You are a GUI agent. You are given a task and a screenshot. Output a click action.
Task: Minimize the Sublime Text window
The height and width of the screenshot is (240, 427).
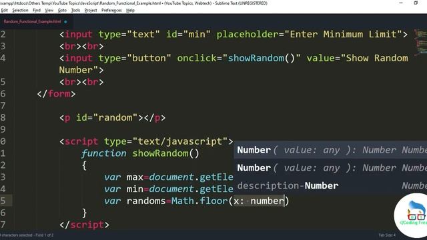(x=401, y=3)
